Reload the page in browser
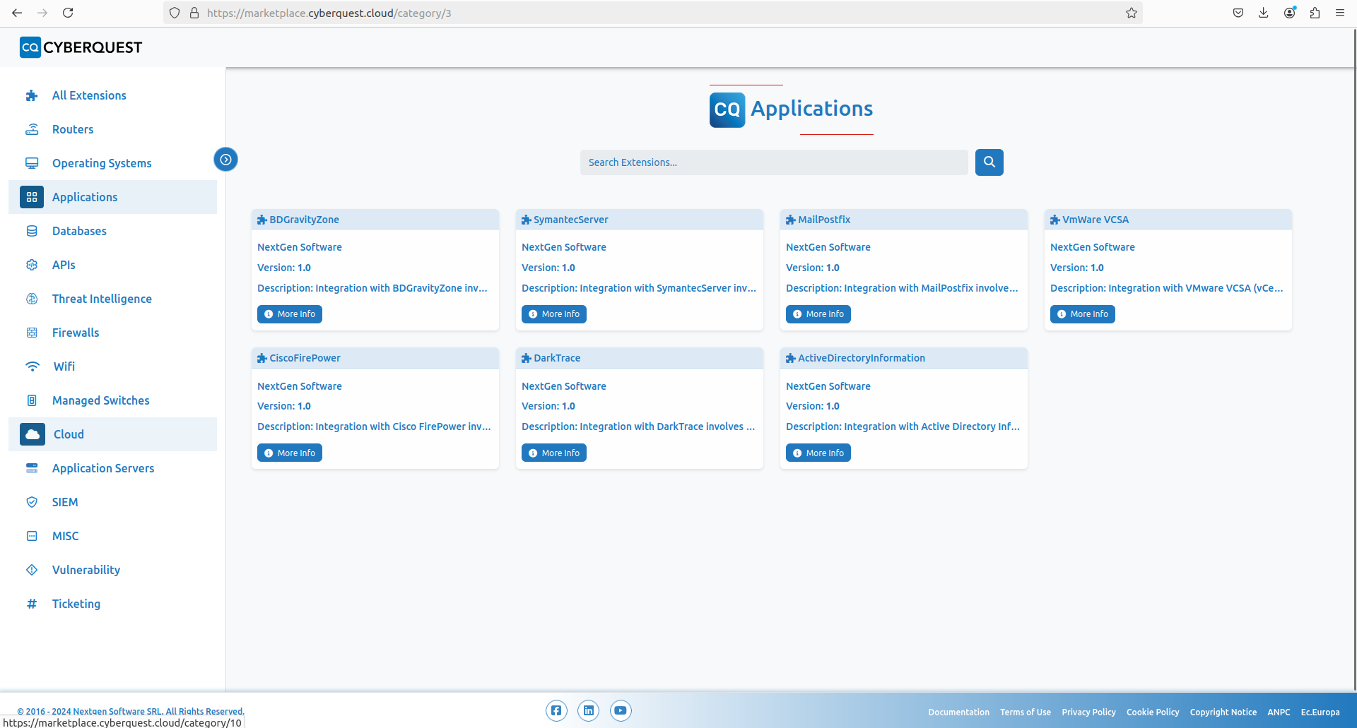 pyautogui.click(x=68, y=13)
